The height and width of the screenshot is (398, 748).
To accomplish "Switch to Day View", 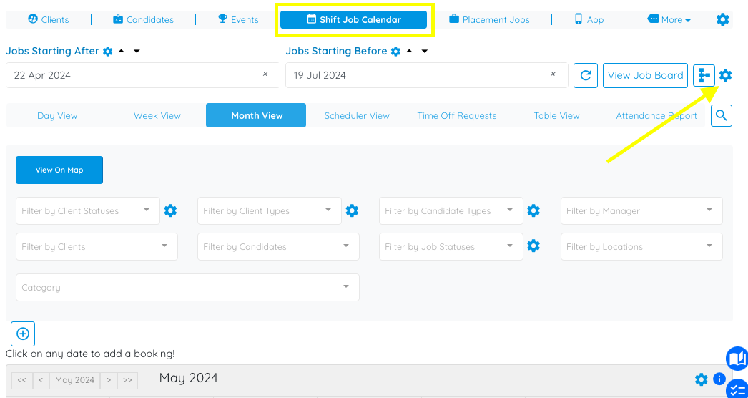I will point(57,116).
